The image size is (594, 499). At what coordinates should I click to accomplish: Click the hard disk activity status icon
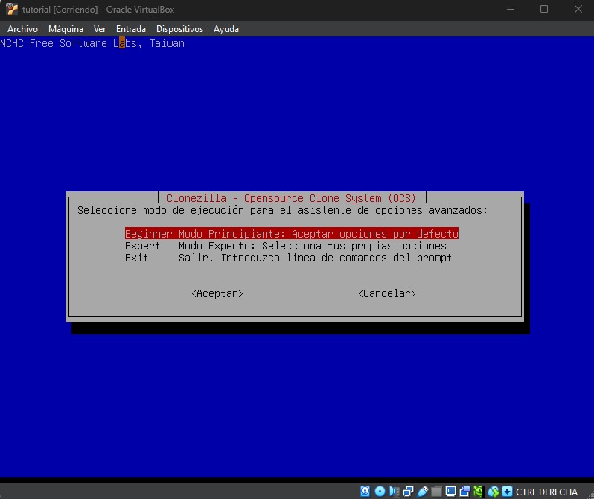pos(365,492)
